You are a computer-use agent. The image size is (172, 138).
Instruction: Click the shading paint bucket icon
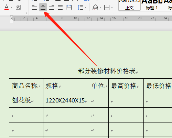(95, 8)
